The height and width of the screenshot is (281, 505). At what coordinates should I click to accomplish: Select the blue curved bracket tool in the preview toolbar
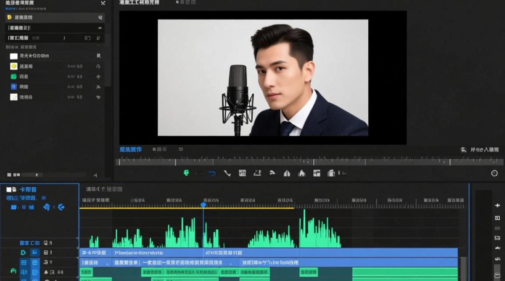pos(212,173)
